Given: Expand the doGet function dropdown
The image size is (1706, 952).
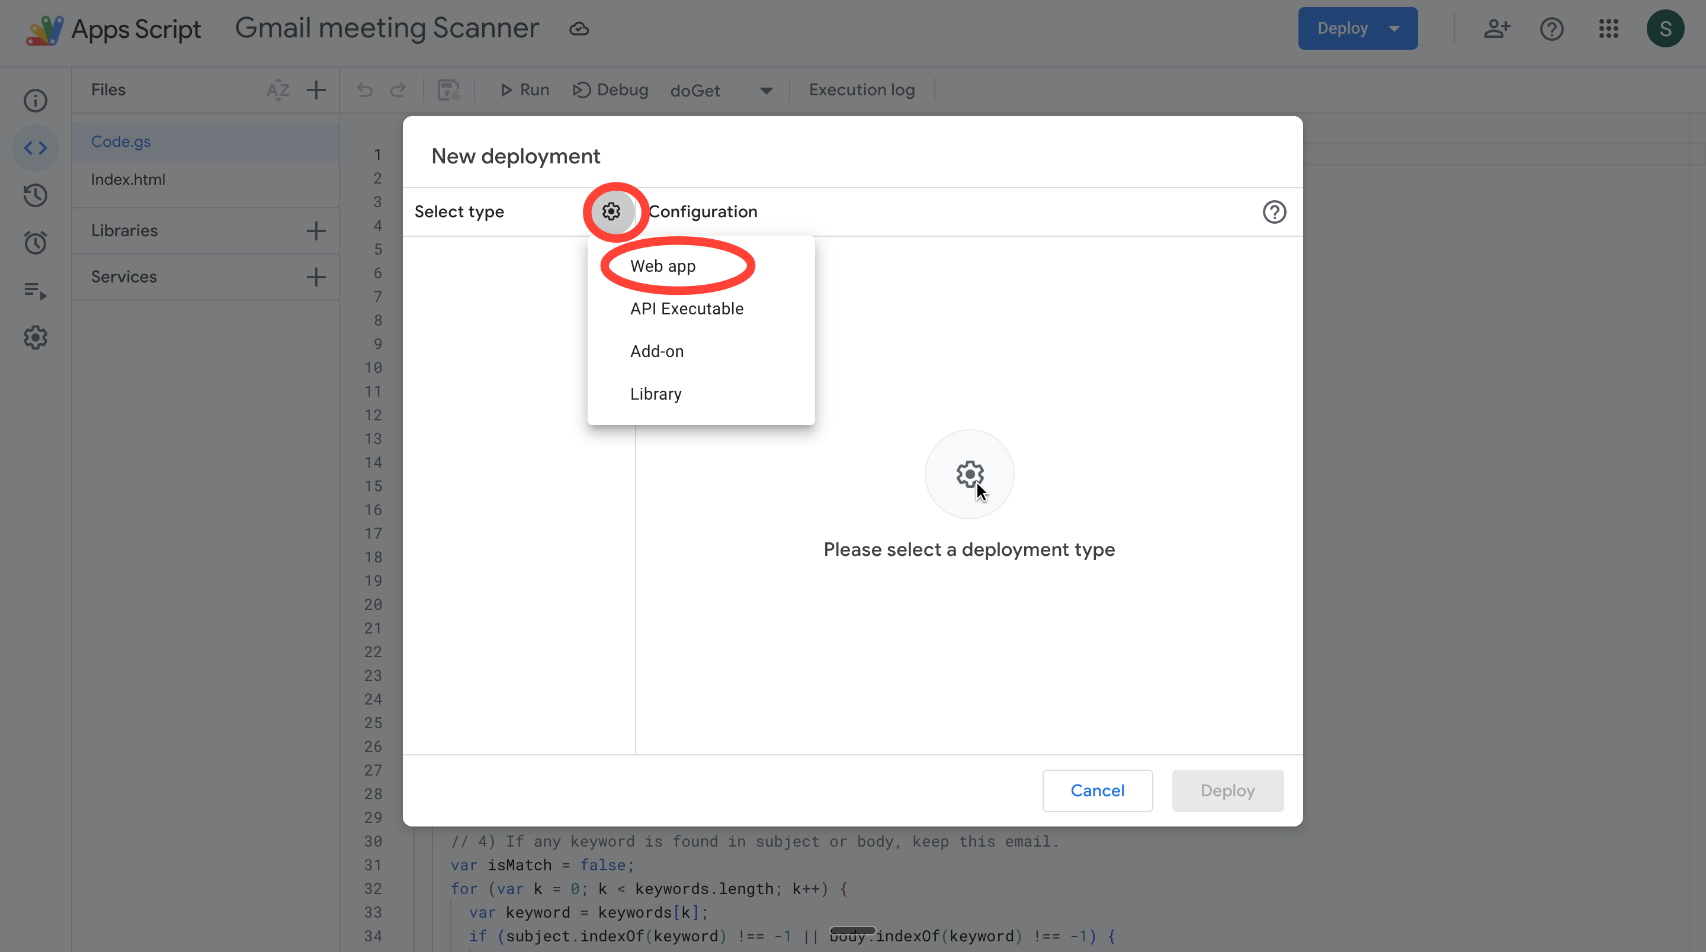Looking at the screenshot, I should click(765, 91).
